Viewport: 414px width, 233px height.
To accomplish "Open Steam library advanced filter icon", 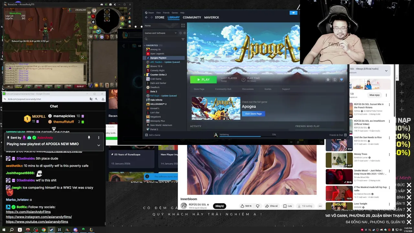I will 183,39.
